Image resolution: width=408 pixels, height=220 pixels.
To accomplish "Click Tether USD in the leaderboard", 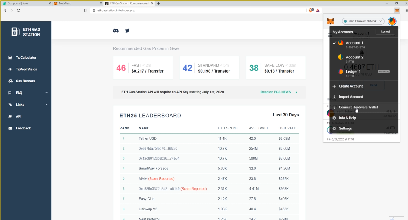I will [x=148, y=138].
